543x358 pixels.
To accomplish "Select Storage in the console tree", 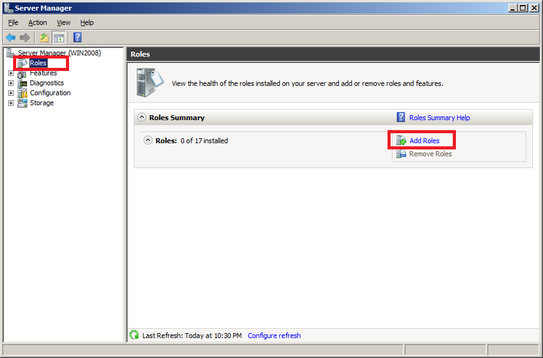I will [42, 103].
